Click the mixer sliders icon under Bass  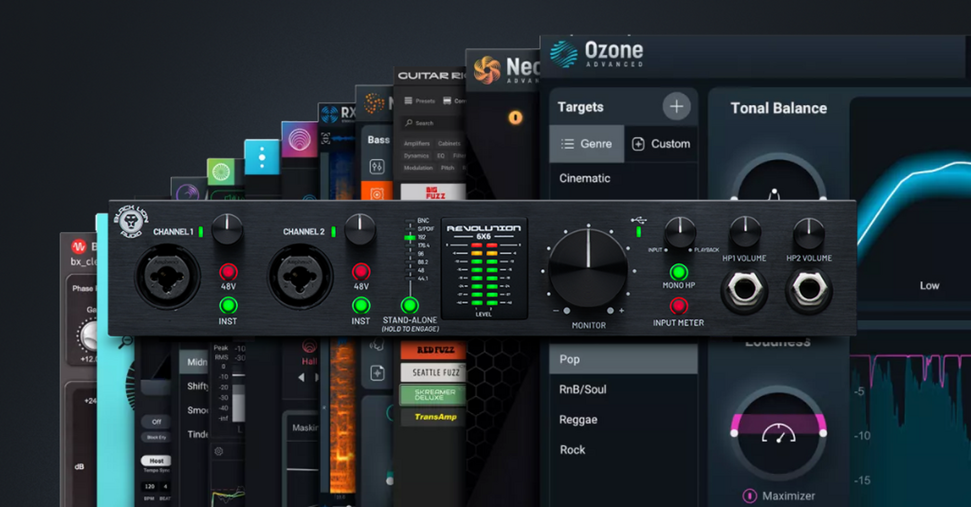pos(377,166)
